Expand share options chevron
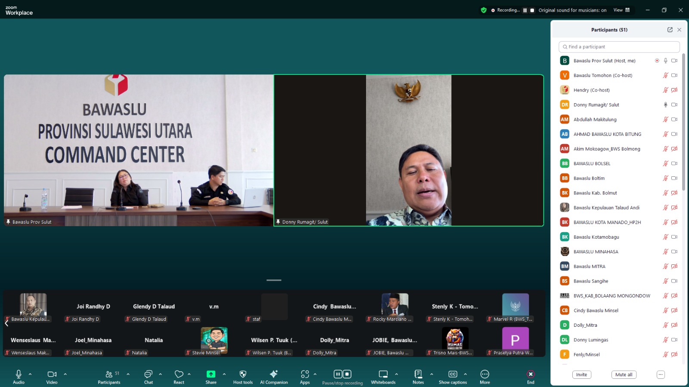 [224, 374]
